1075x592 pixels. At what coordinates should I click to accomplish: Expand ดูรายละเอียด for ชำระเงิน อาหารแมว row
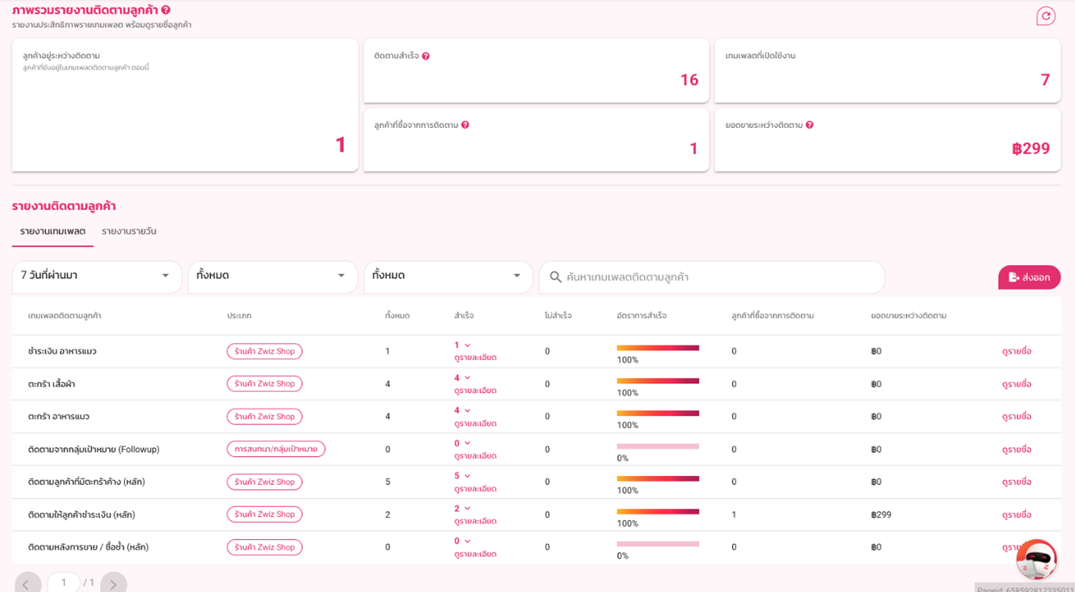click(x=475, y=358)
